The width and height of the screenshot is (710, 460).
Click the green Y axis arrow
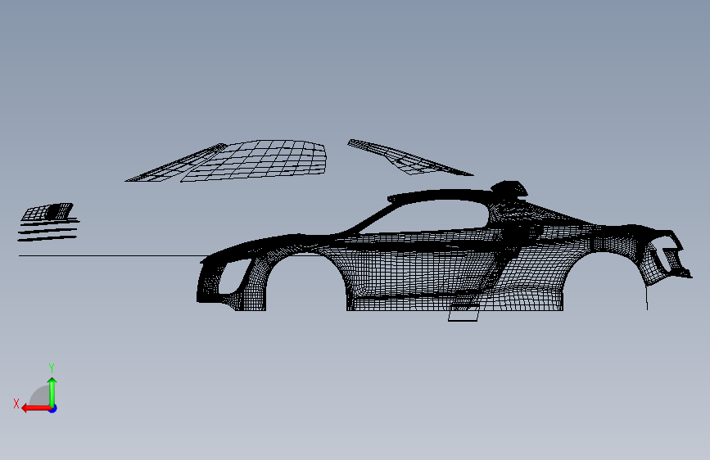tap(52, 392)
